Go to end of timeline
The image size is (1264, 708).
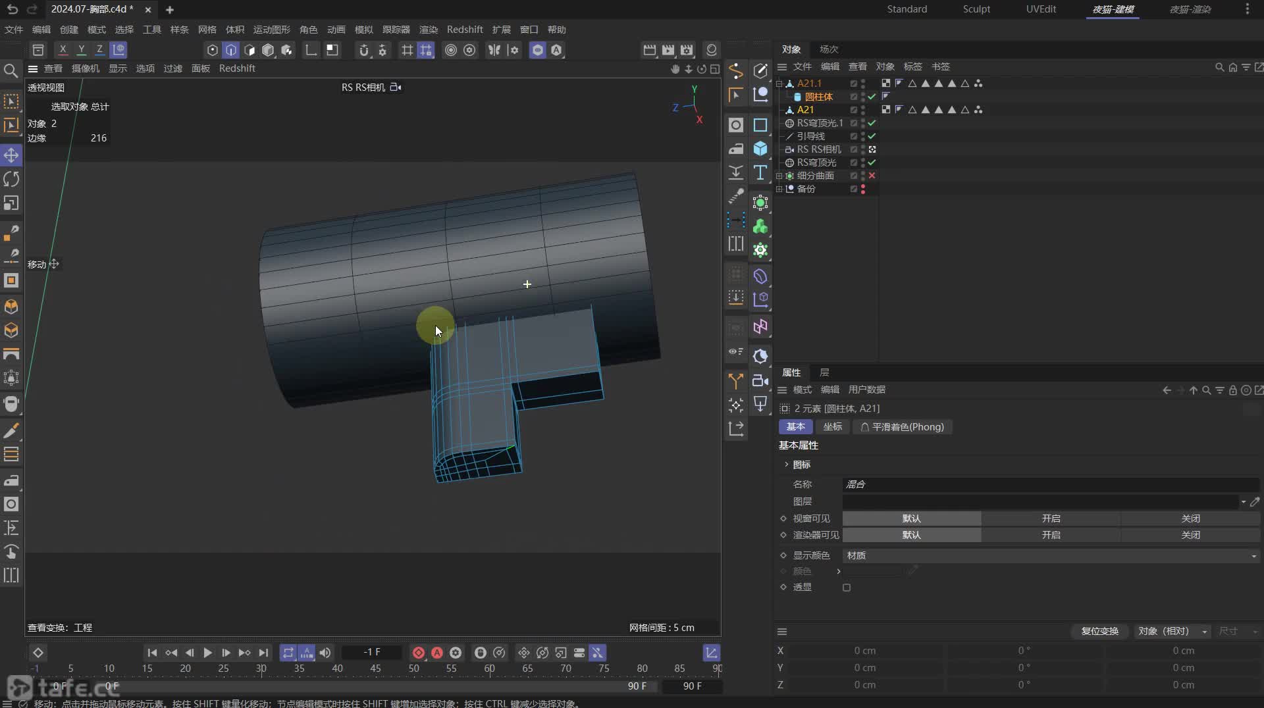click(263, 653)
